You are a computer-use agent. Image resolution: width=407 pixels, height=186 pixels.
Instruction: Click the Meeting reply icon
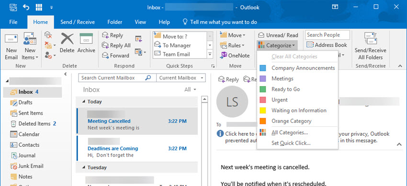pyautogui.click(x=138, y=39)
